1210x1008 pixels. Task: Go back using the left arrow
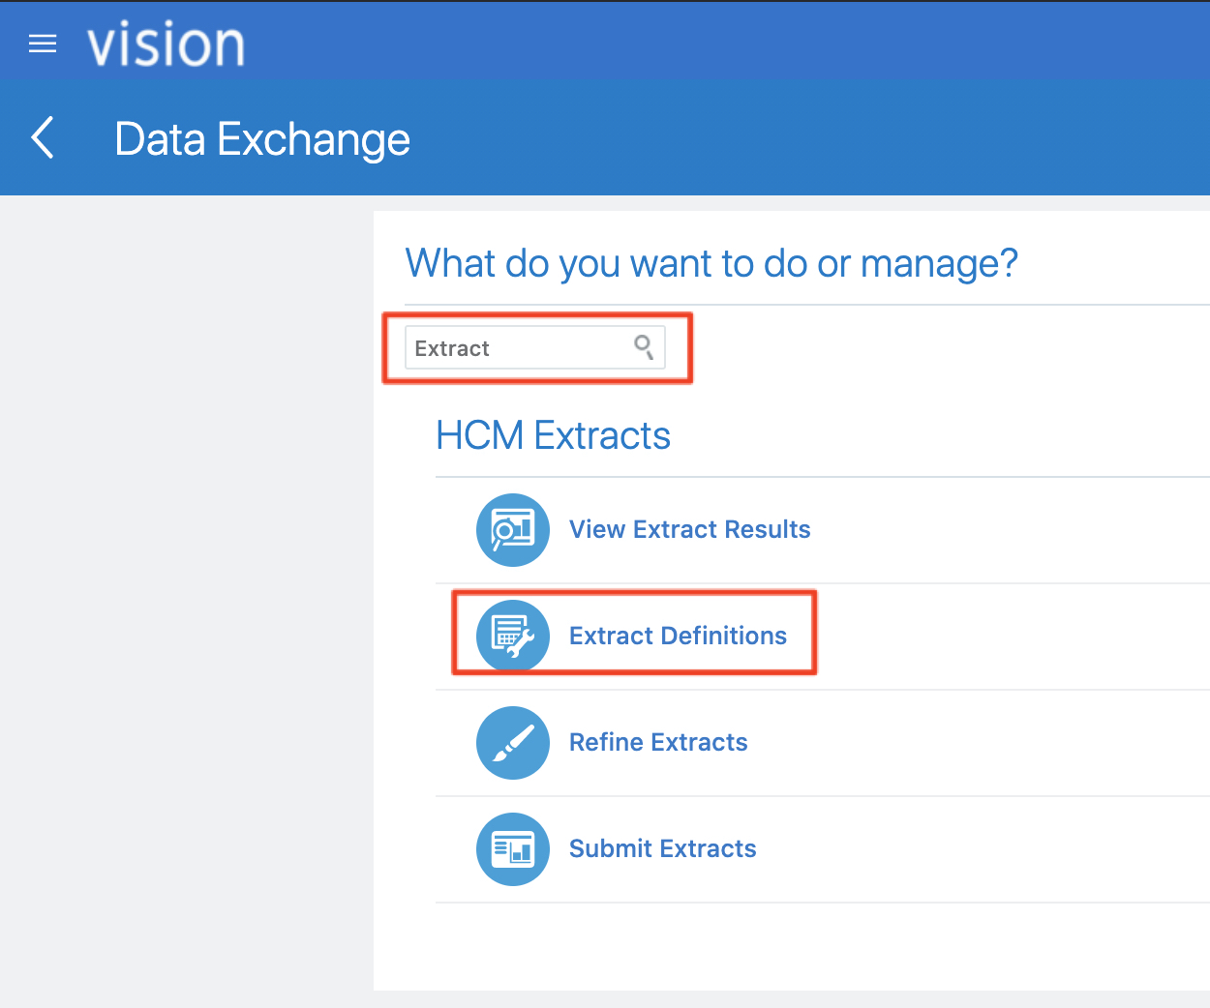coord(43,138)
